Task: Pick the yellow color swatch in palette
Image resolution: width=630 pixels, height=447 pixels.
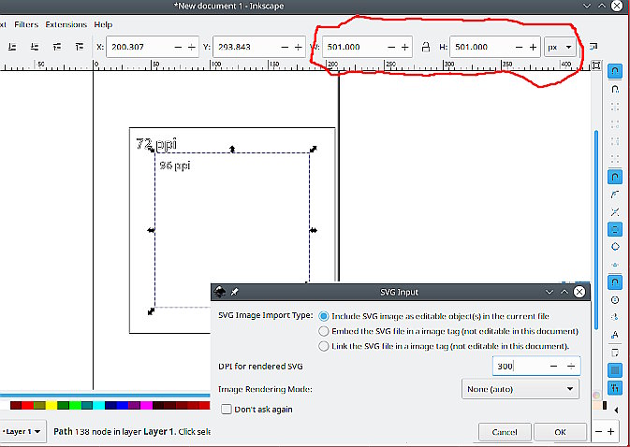Action: (x=51, y=405)
